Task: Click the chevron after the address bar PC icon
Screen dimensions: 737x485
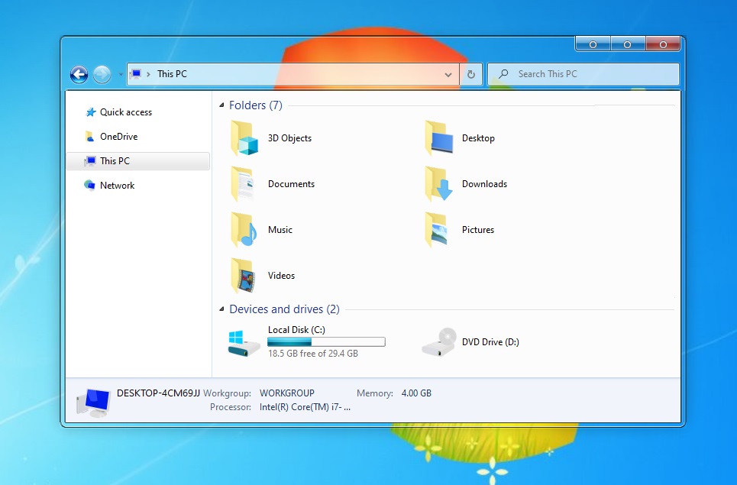Action: click(148, 74)
